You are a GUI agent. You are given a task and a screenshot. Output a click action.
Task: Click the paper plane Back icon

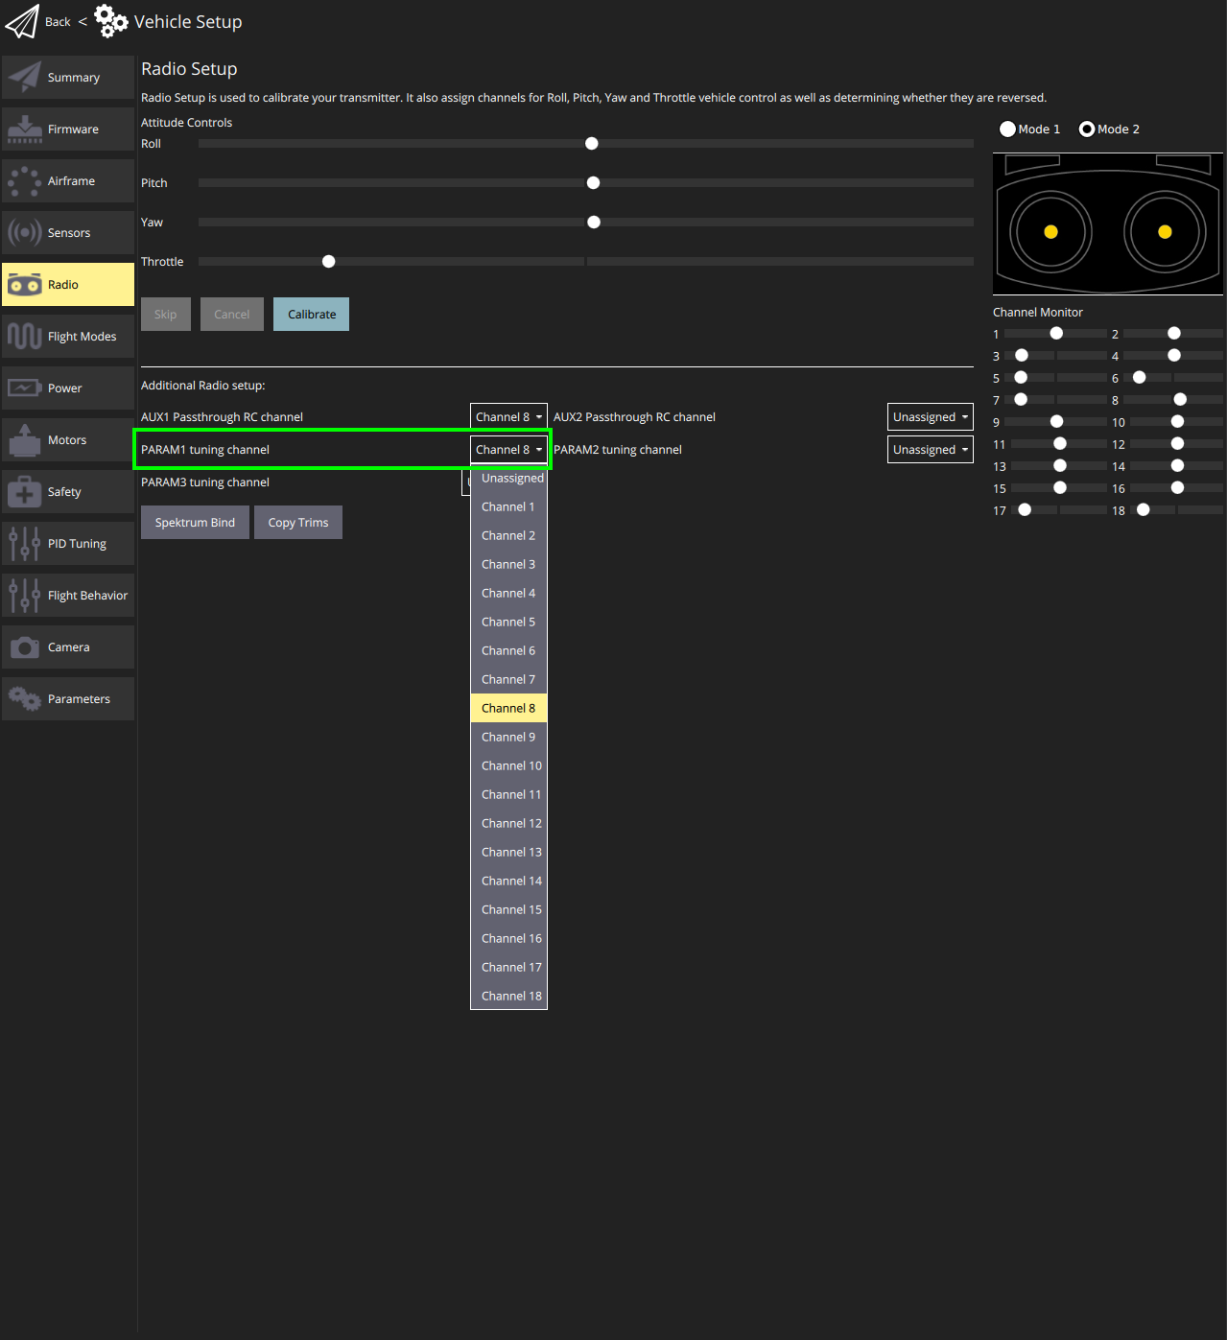point(22,21)
